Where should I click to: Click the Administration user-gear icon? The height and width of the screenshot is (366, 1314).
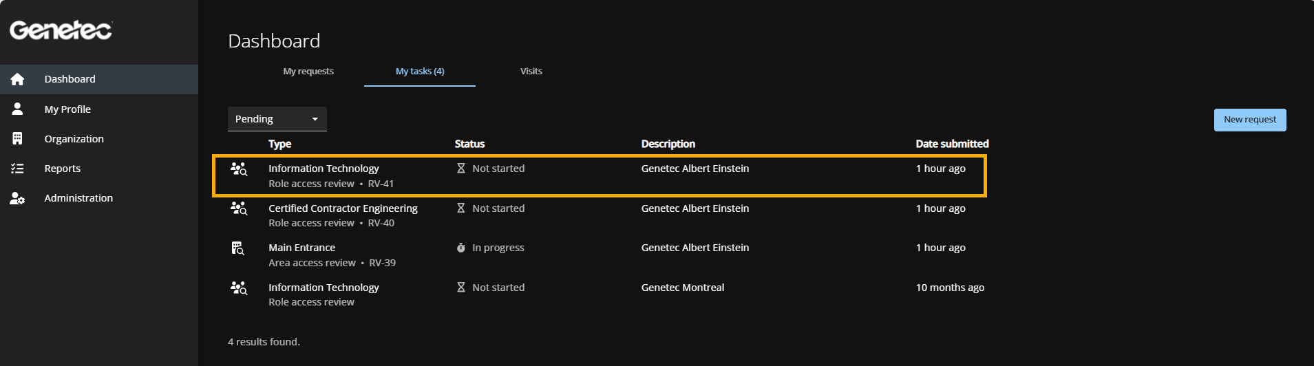pyautogui.click(x=17, y=198)
